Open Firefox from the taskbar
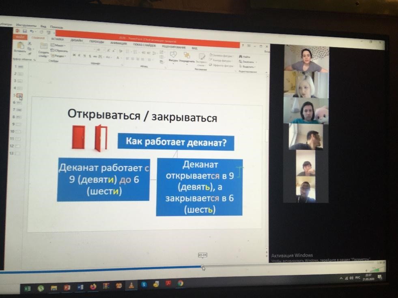Screen dimensions: 398x298 tap(93, 287)
